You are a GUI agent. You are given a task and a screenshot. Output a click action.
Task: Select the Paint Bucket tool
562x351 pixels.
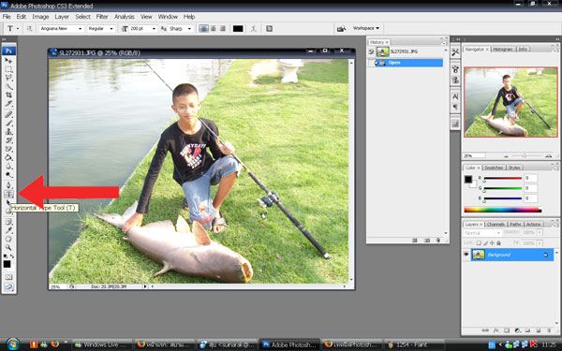pos(8,157)
